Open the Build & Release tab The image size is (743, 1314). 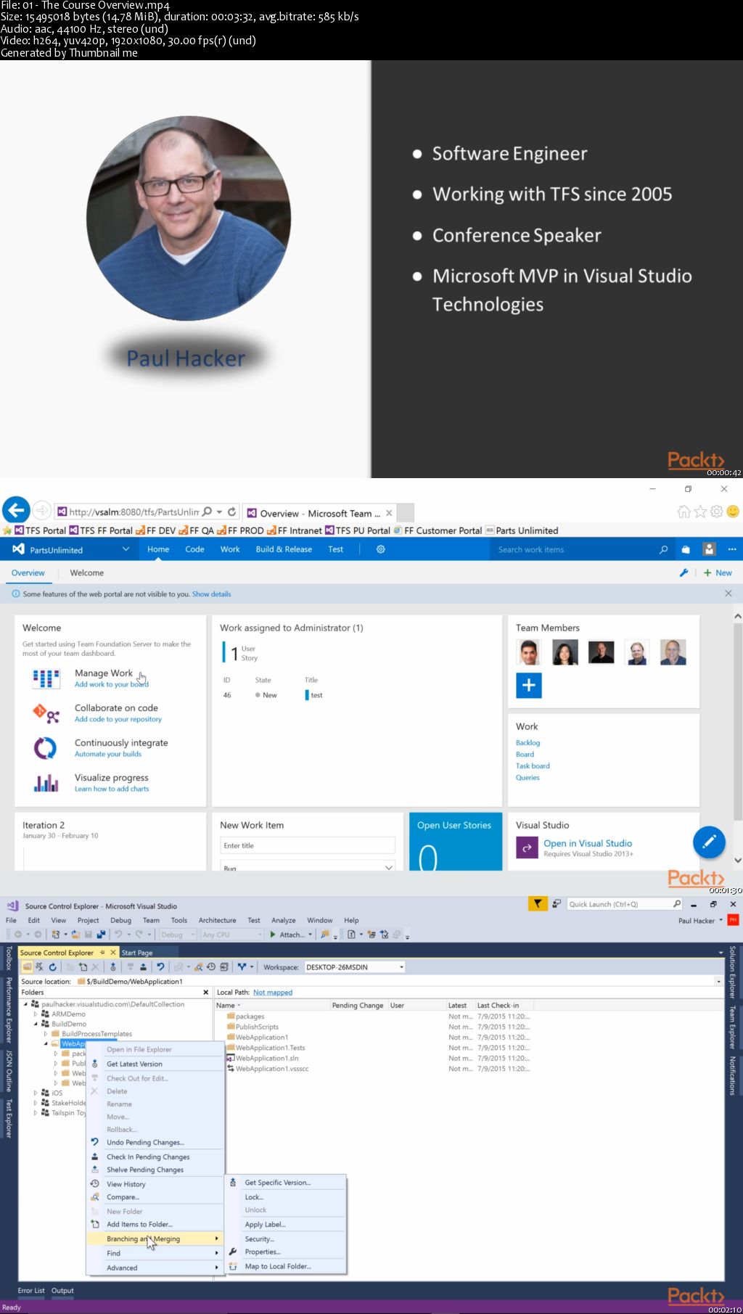coord(284,549)
